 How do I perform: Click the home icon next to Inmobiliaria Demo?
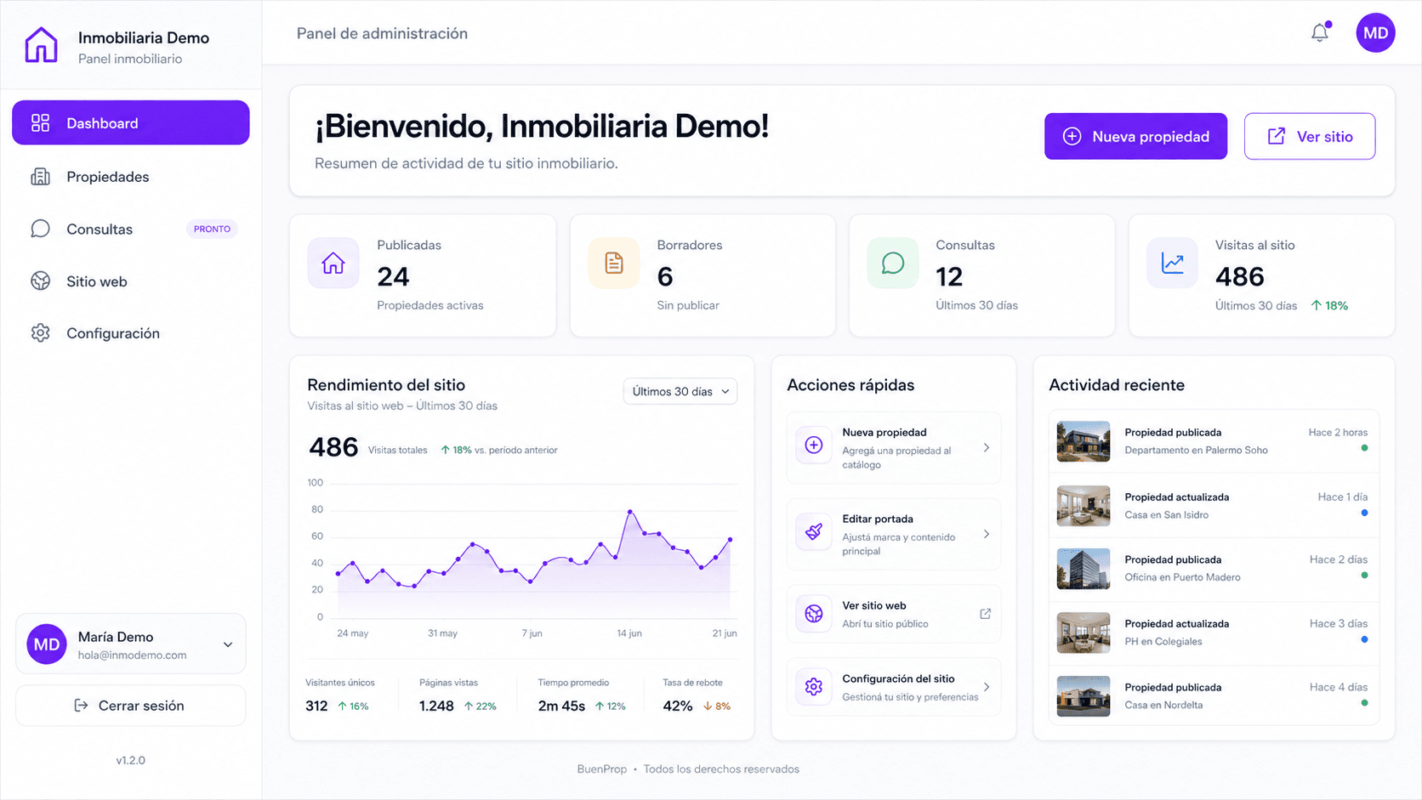point(40,44)
